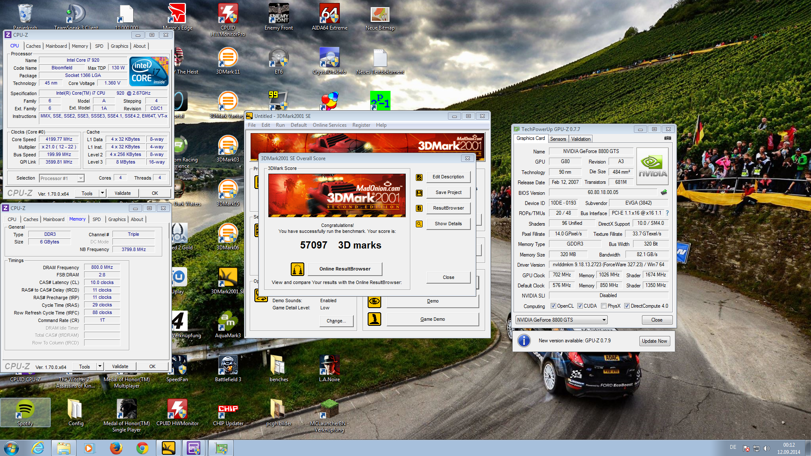Open the 3DMark05 desktop shortcut
811x456 pixels.
pyautogui.click(x=228, y=192)
